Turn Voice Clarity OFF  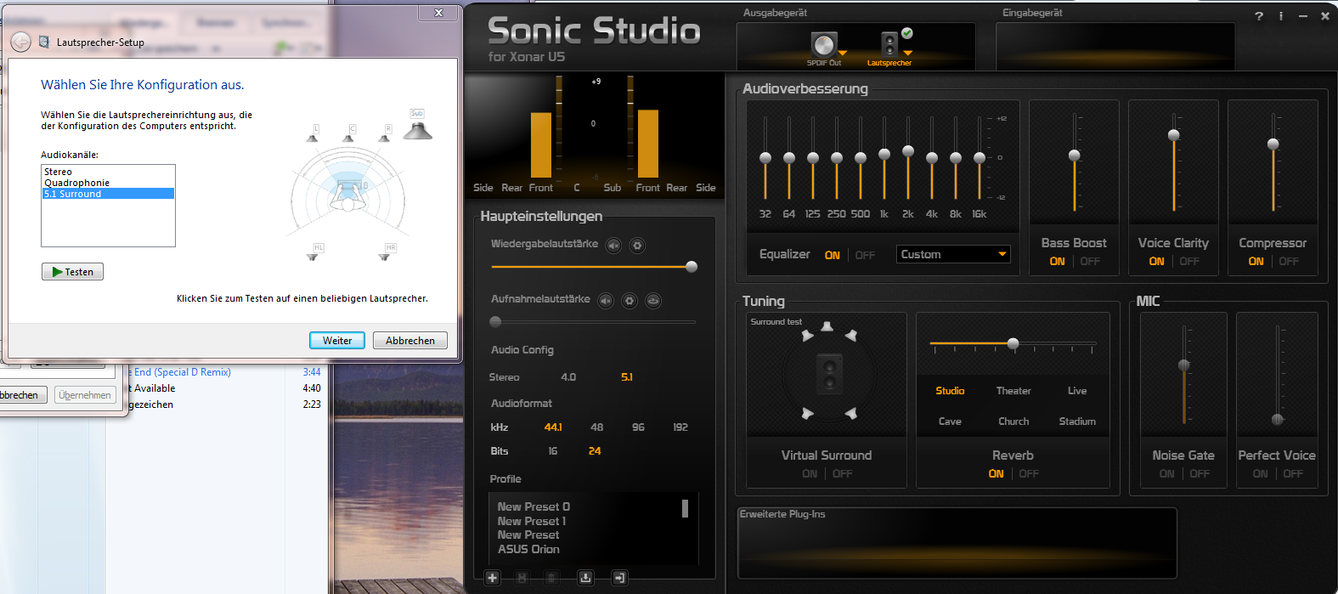click(1189, 262)
